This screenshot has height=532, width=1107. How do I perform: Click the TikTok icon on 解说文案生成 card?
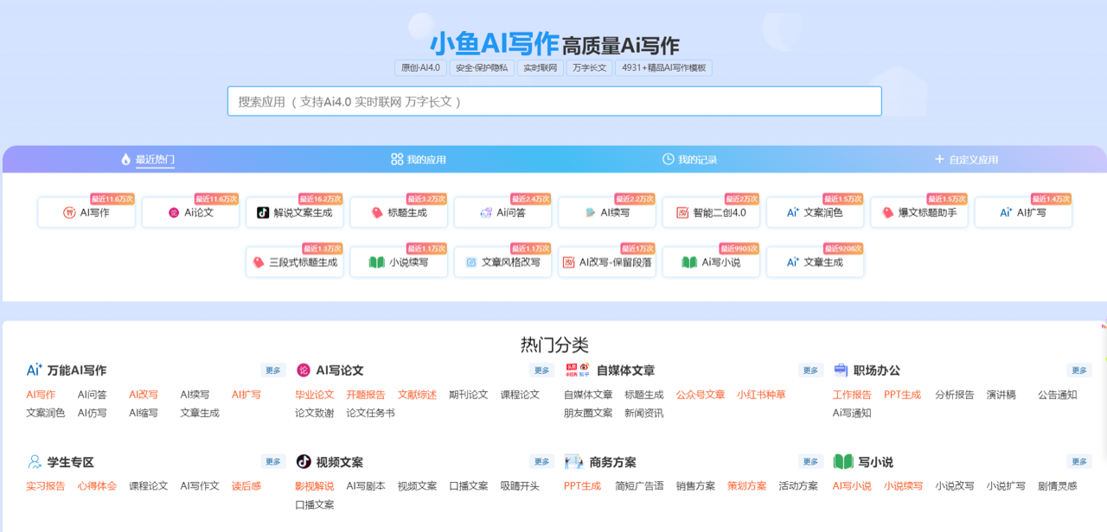(x=263, y=212)
